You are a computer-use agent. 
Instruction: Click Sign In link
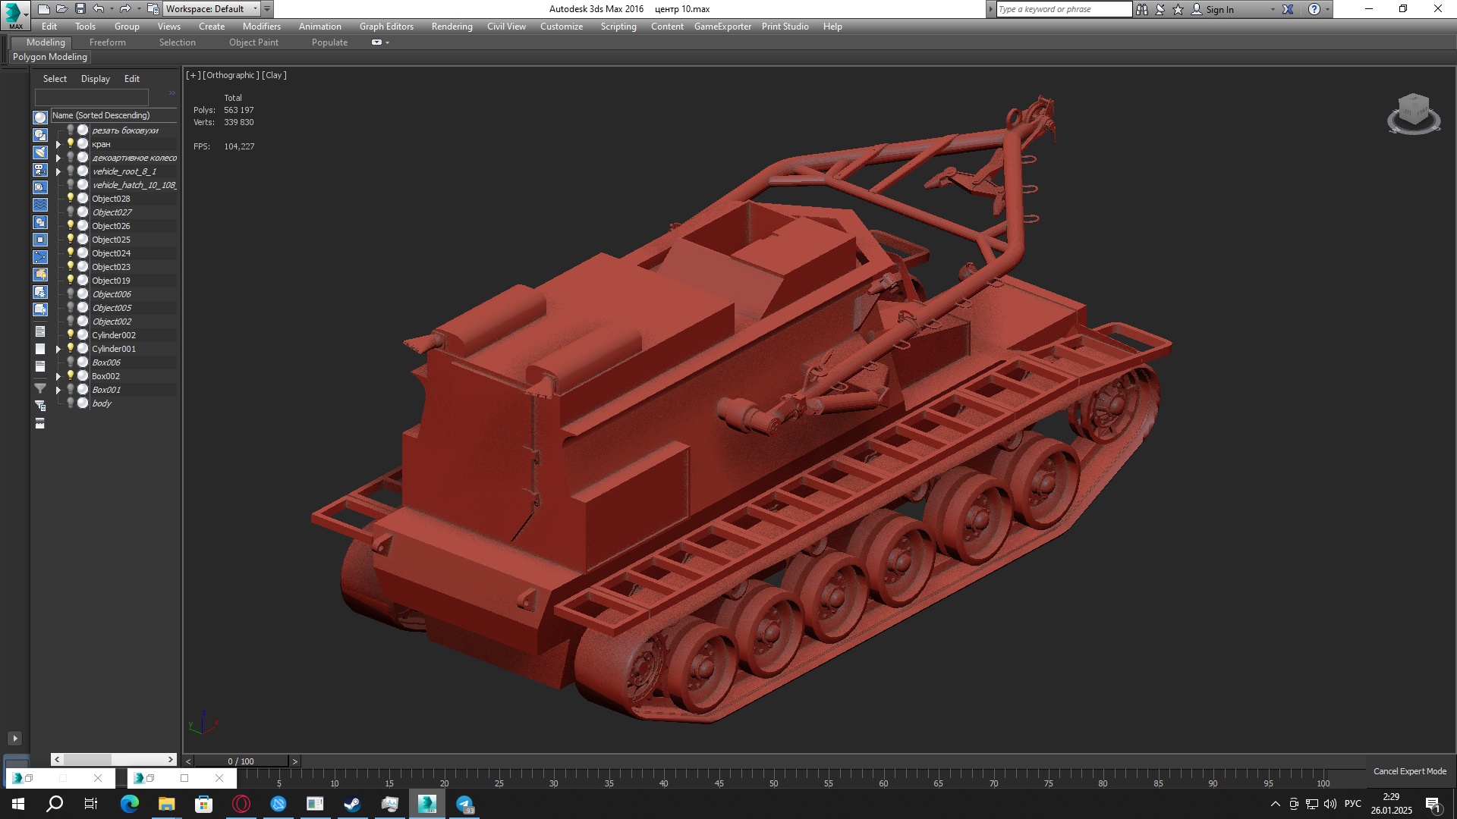[x=1219, y=9]
